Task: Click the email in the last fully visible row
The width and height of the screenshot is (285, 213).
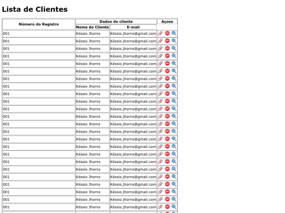Action: (x=133, y=207)
